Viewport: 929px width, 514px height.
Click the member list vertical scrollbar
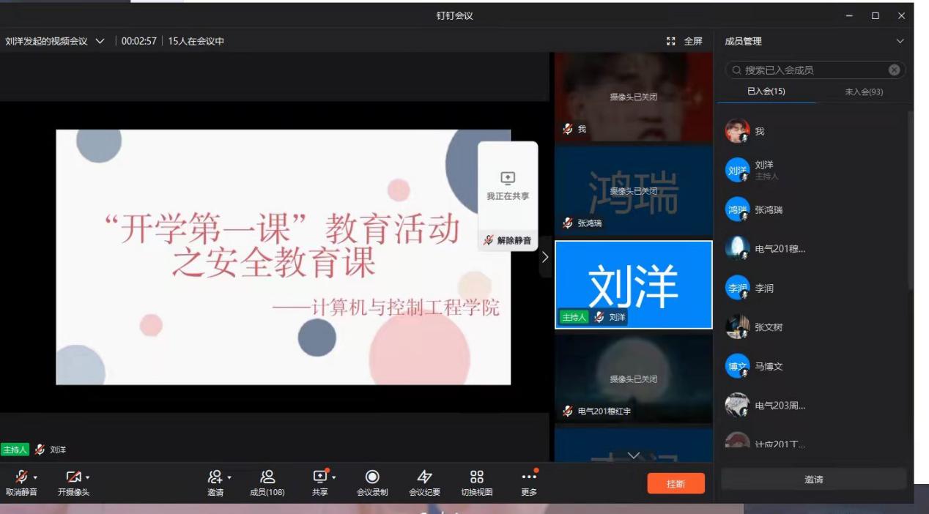910,198
